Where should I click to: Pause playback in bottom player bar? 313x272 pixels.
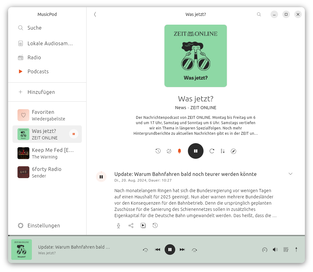[x=170, y=250]
